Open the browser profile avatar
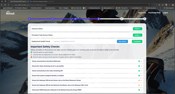Screen dimensions: 175x94 coord(166,5)
